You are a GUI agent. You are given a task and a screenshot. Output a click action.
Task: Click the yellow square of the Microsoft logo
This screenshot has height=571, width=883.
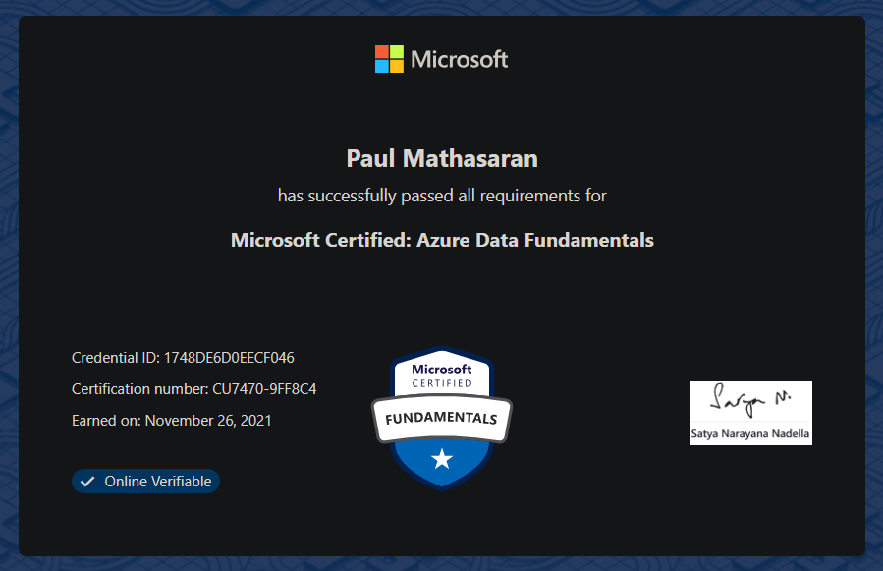396,66
